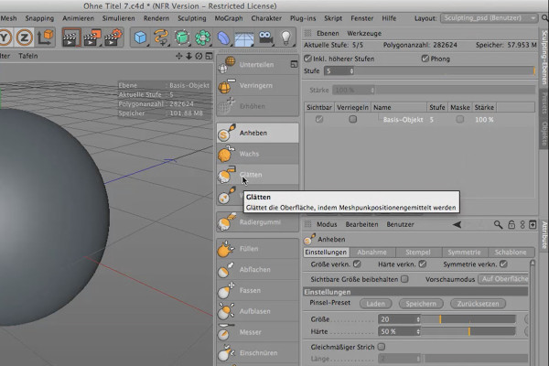The image size is (549, 366).
Task: Enable Gleichmäßiger Strich checkbox
Action: coord(382,347)
